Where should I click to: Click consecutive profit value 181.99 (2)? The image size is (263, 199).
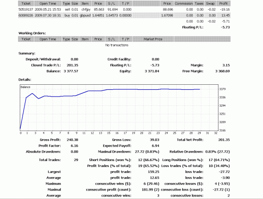(151, 190)
